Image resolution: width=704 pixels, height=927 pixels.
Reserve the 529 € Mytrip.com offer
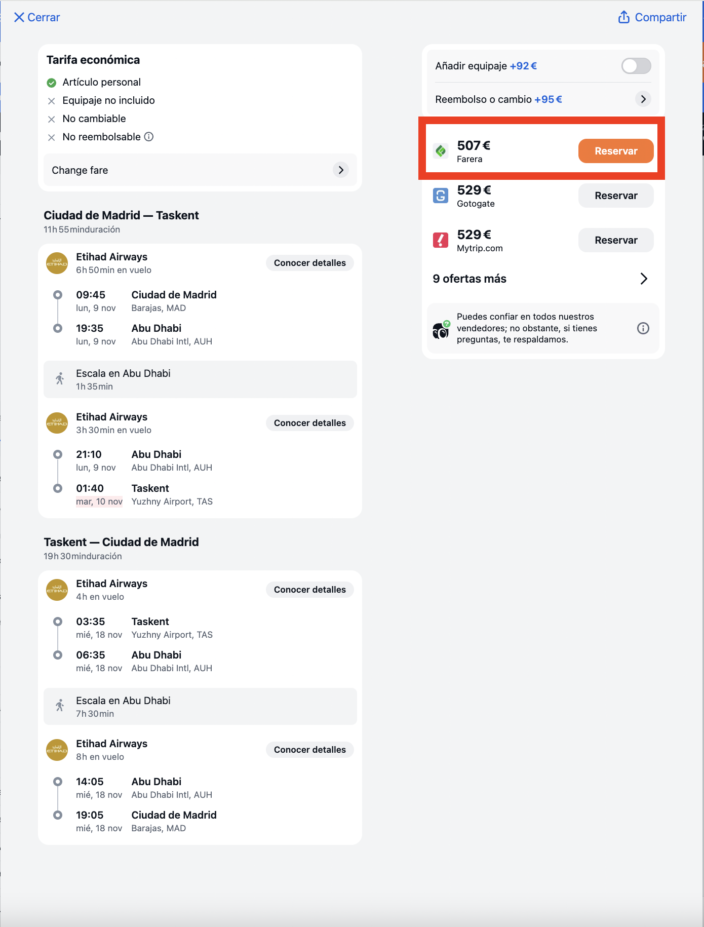coord(616,240)
